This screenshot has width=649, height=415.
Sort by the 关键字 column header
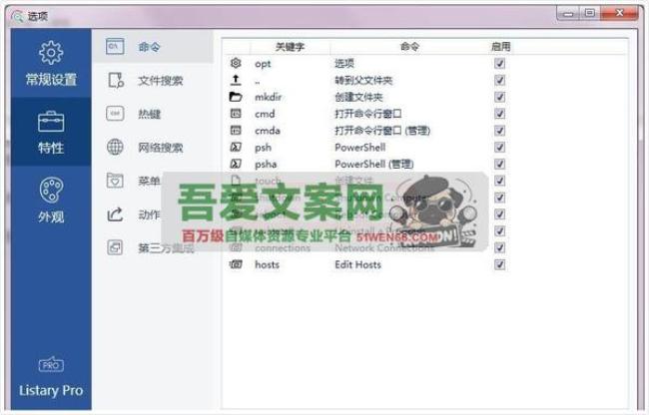292,46
